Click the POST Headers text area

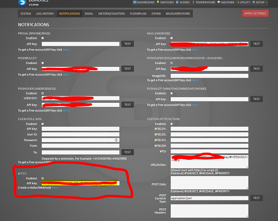tap(210, 211)
